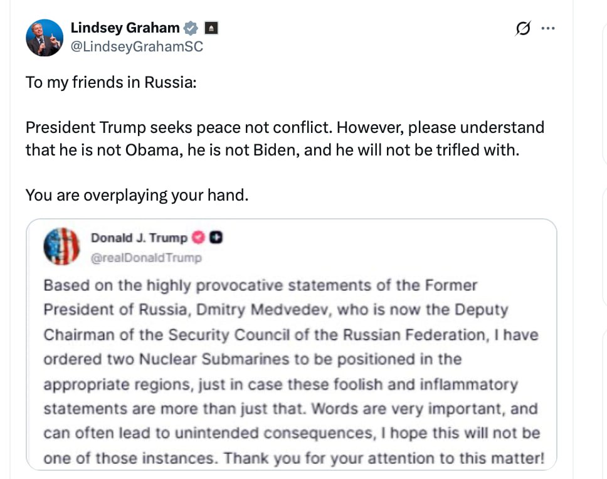The height and width of the screenshot is (479, 607).
Task: Click "You are overplaying your hand." text
Action: (137, 195)
